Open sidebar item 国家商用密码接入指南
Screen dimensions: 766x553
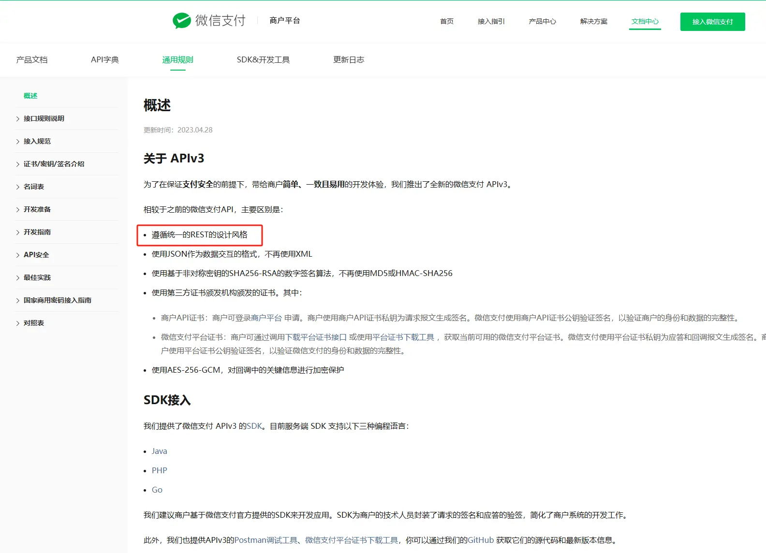pos(58,300)
